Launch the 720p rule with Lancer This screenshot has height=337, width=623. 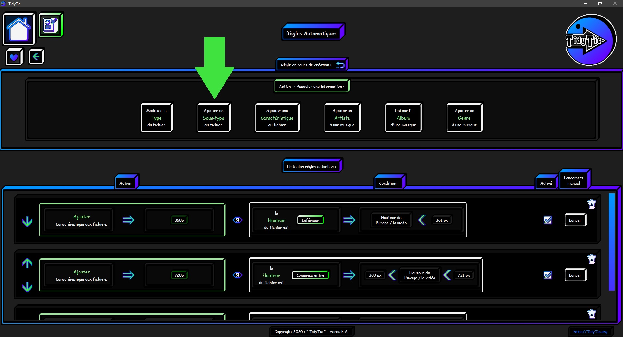point(575,275)
